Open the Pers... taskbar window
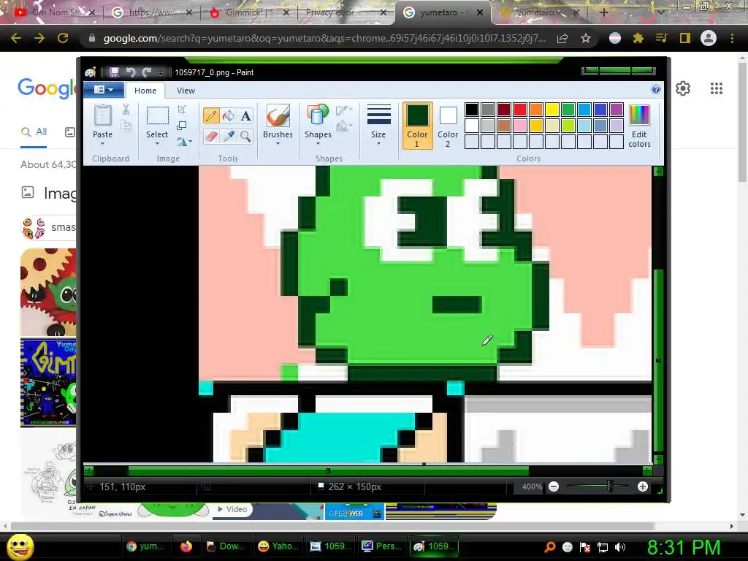 click(381, 546)
